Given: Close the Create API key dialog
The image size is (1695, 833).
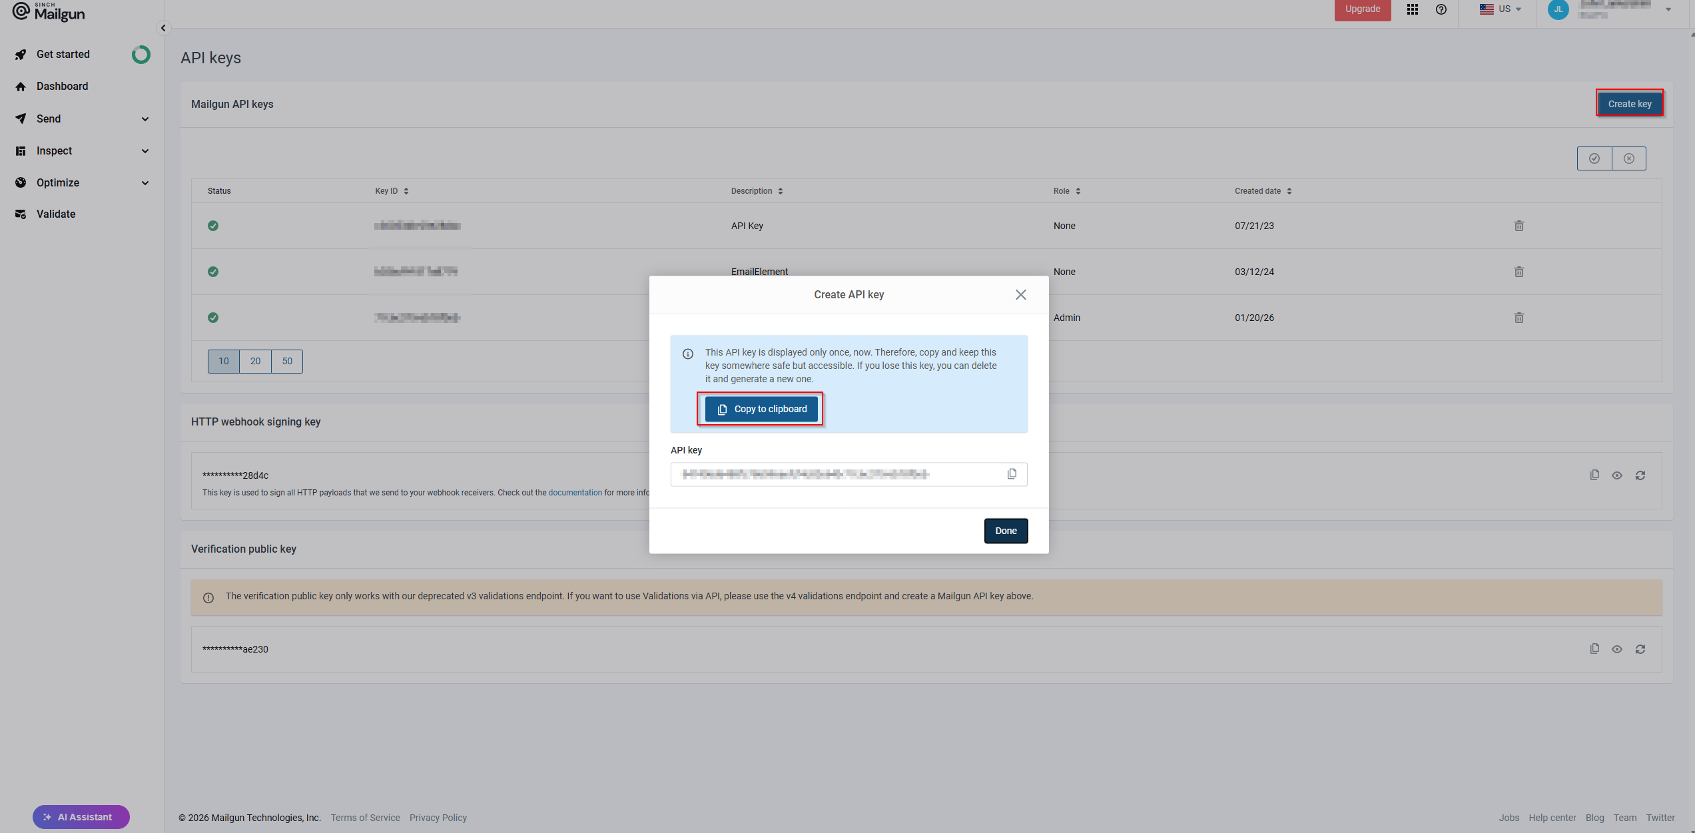Looking at the screenshot, I should [1020, 294].
